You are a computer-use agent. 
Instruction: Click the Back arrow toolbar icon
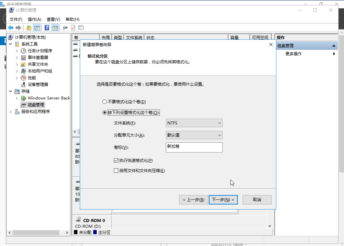(x=10, y=28)
